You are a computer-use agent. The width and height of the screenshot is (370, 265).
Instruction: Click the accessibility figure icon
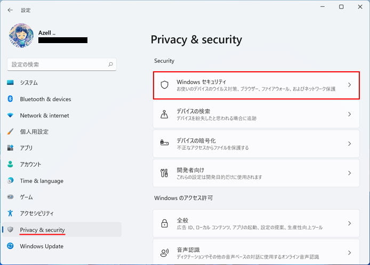(10, 213)
